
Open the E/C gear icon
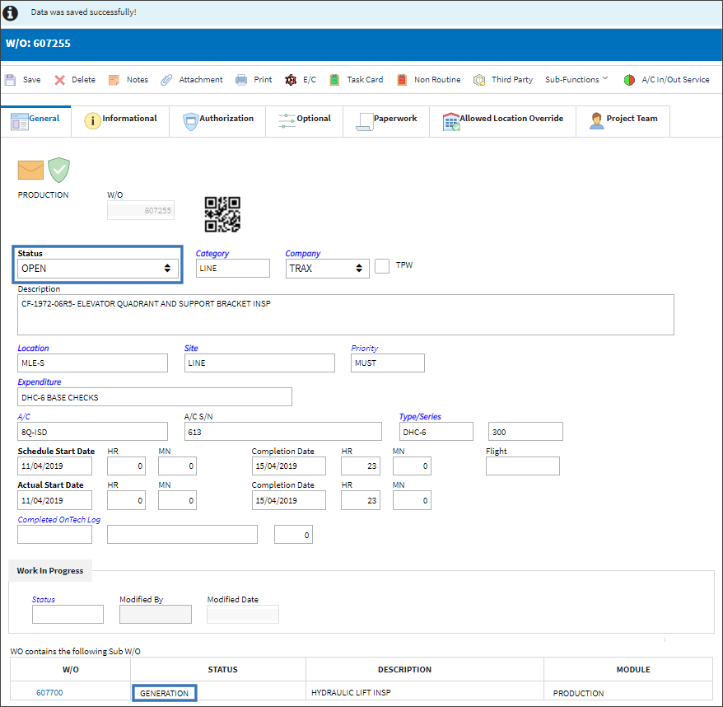pos(291,80)
